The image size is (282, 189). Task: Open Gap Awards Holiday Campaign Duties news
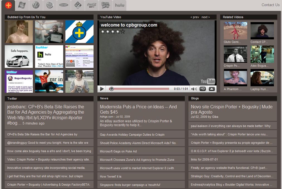click(141, 135)
